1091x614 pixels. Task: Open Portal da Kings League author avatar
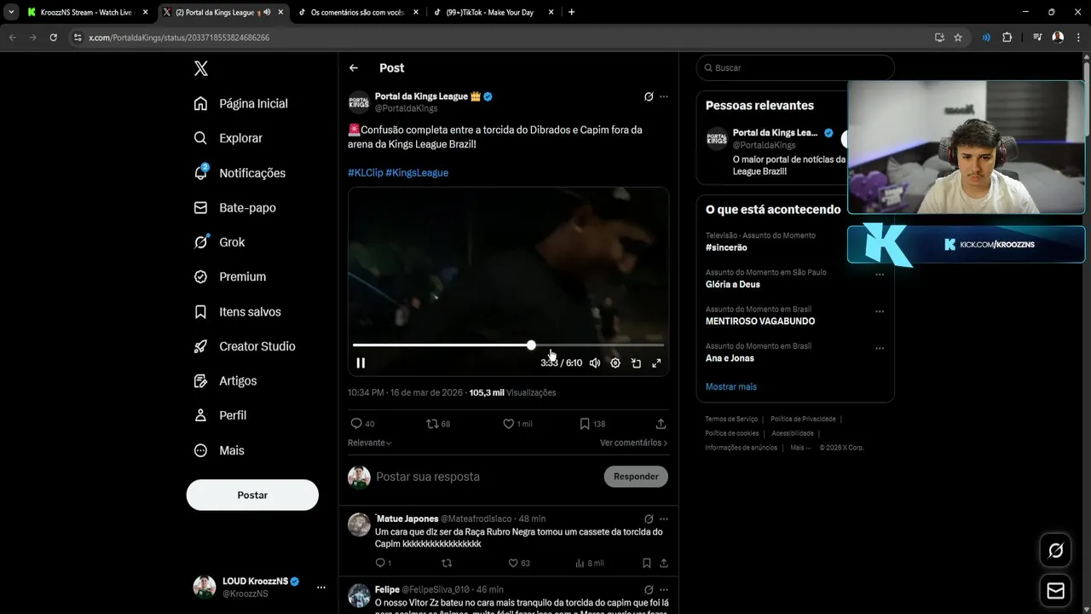point(359,102)
